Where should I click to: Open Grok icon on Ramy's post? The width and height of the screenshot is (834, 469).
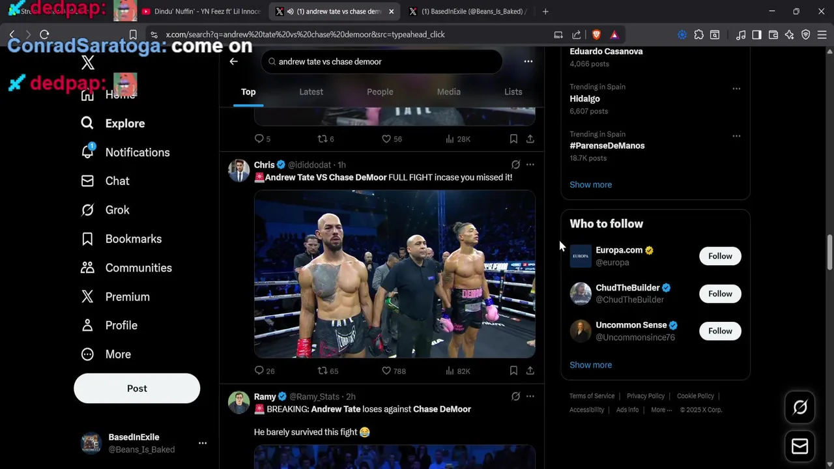[x=515, y=396]
